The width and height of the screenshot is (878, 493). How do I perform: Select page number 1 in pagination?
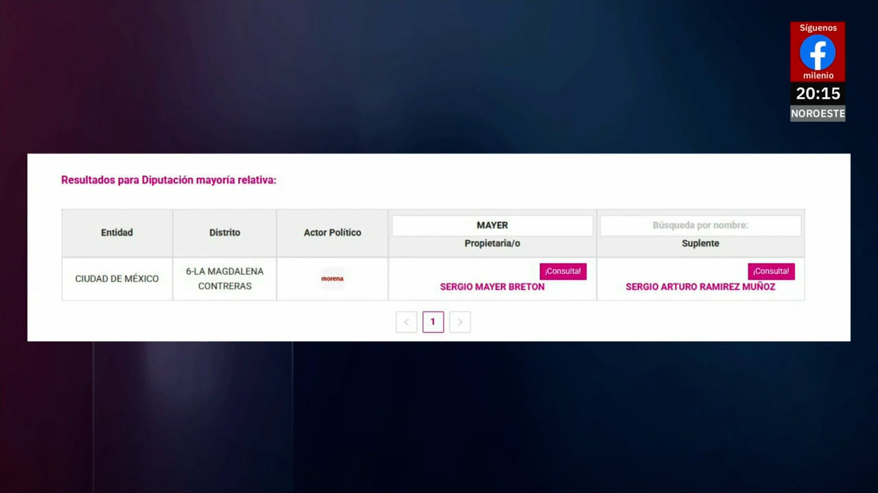433,322
